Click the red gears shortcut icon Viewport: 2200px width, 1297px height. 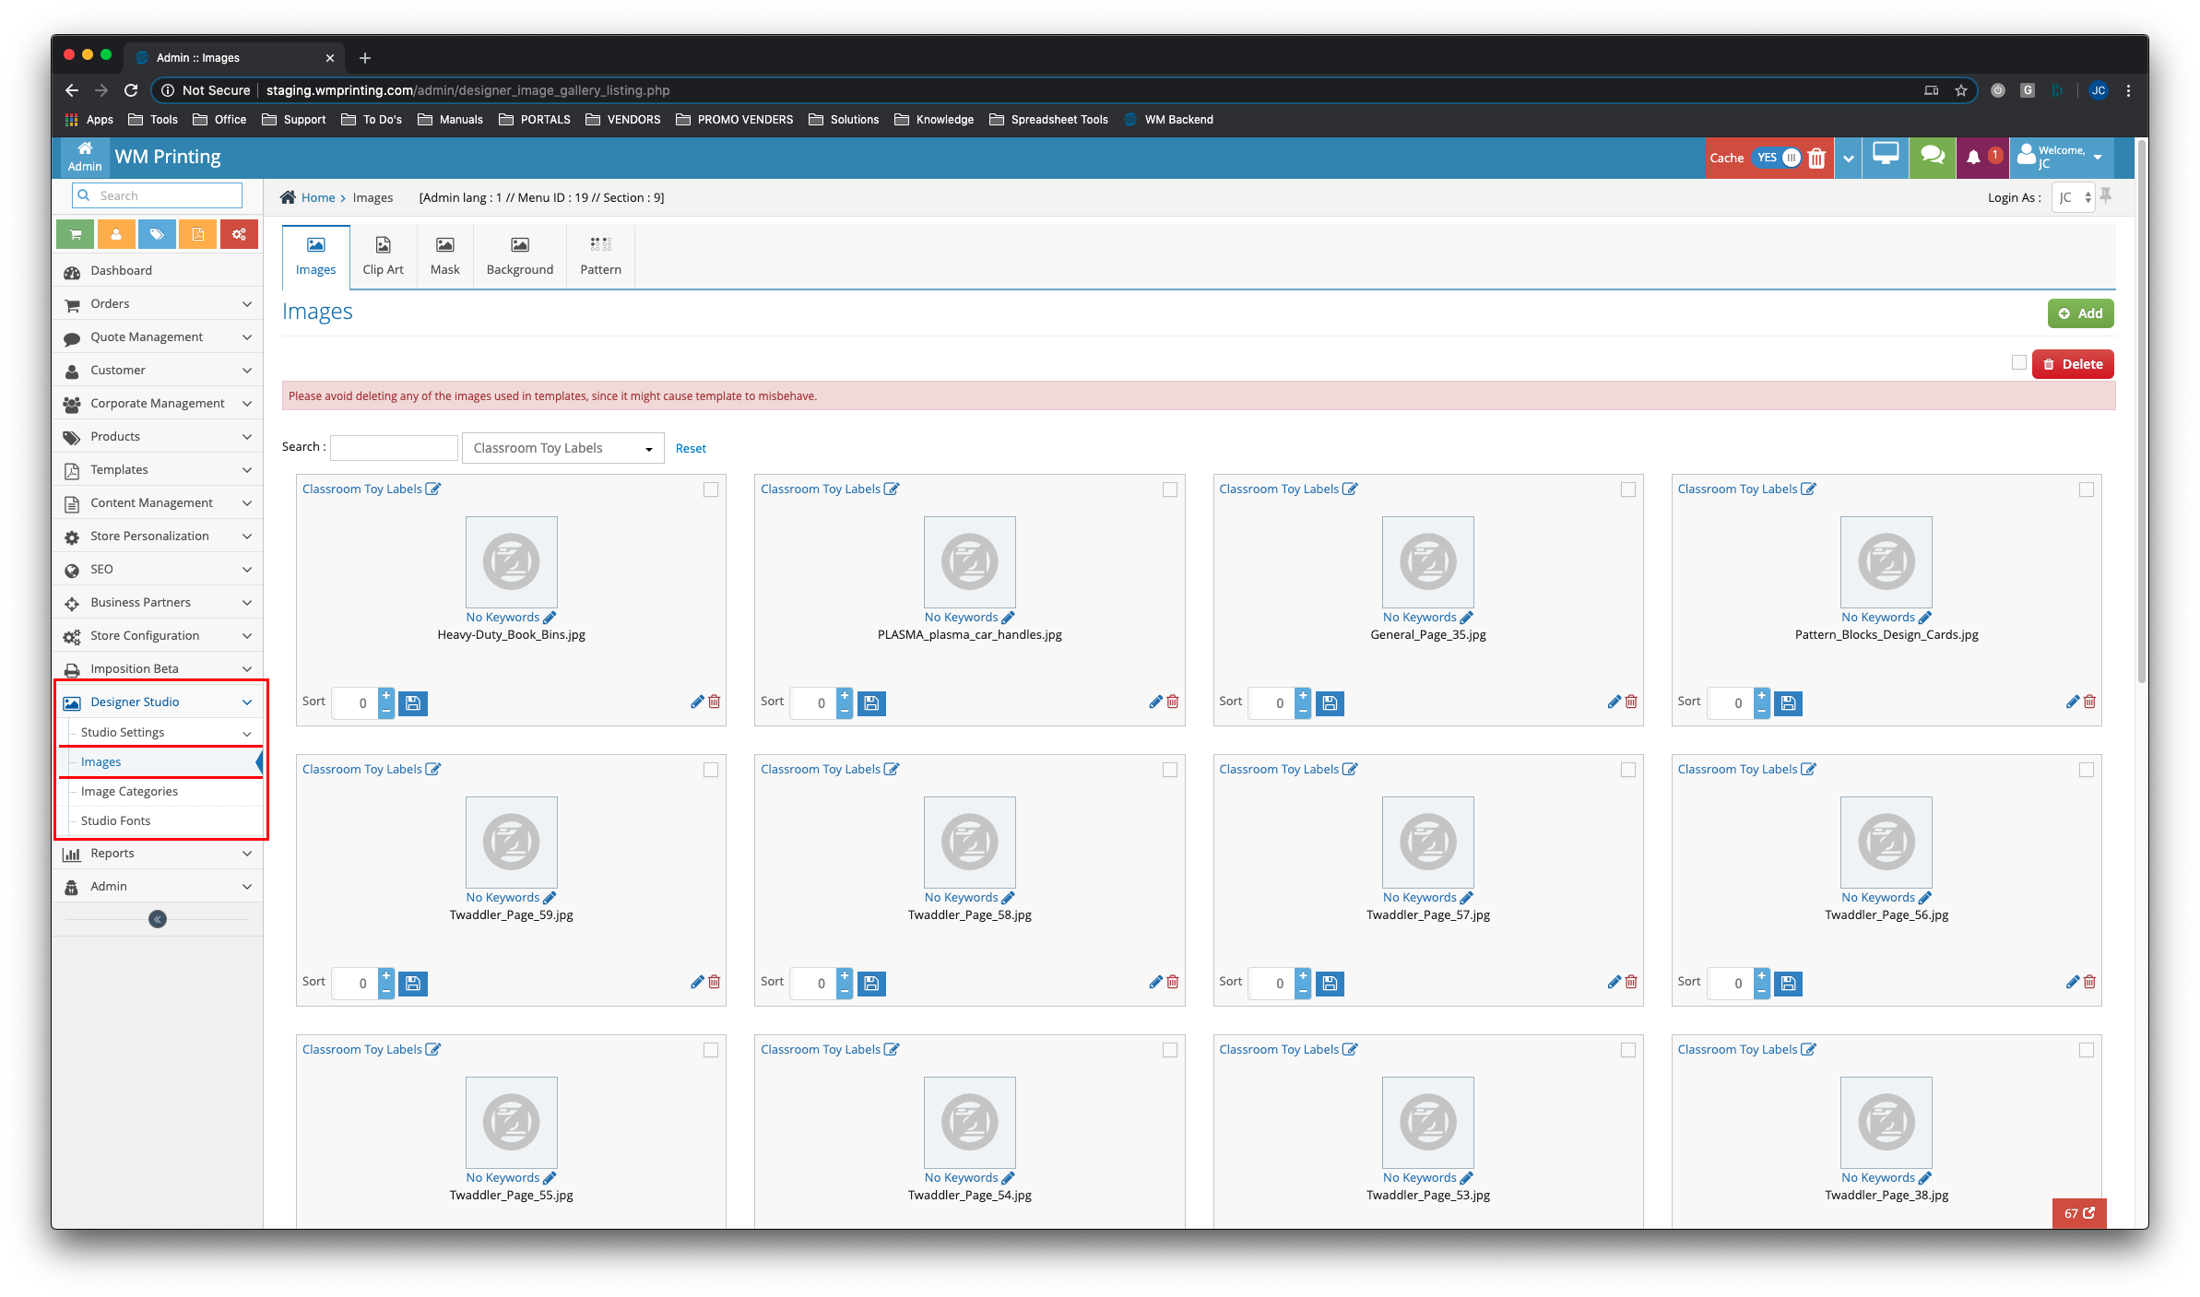[239, 234]
